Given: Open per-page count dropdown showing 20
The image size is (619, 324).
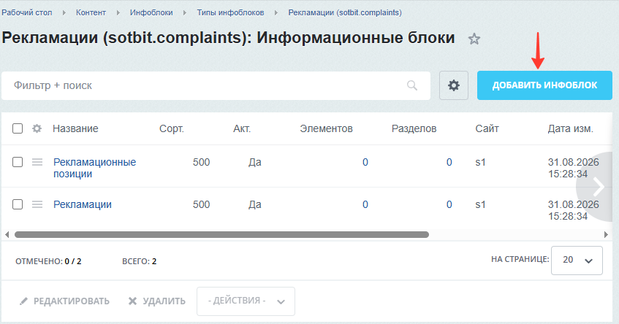Looking at the screenshot, I should pos(577,260).
